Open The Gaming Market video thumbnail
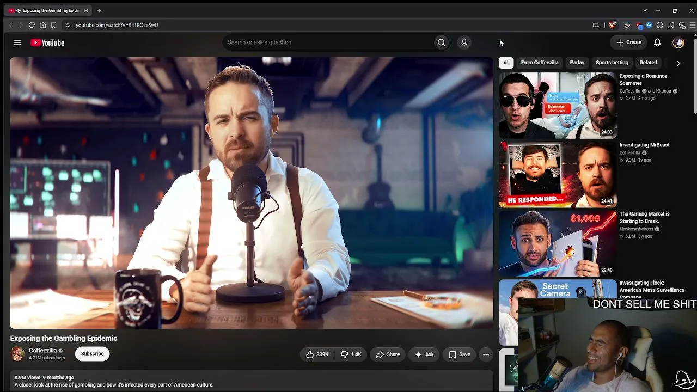This screenshot has width=697, height=392. pyautogui.click(x=558, y=244)
